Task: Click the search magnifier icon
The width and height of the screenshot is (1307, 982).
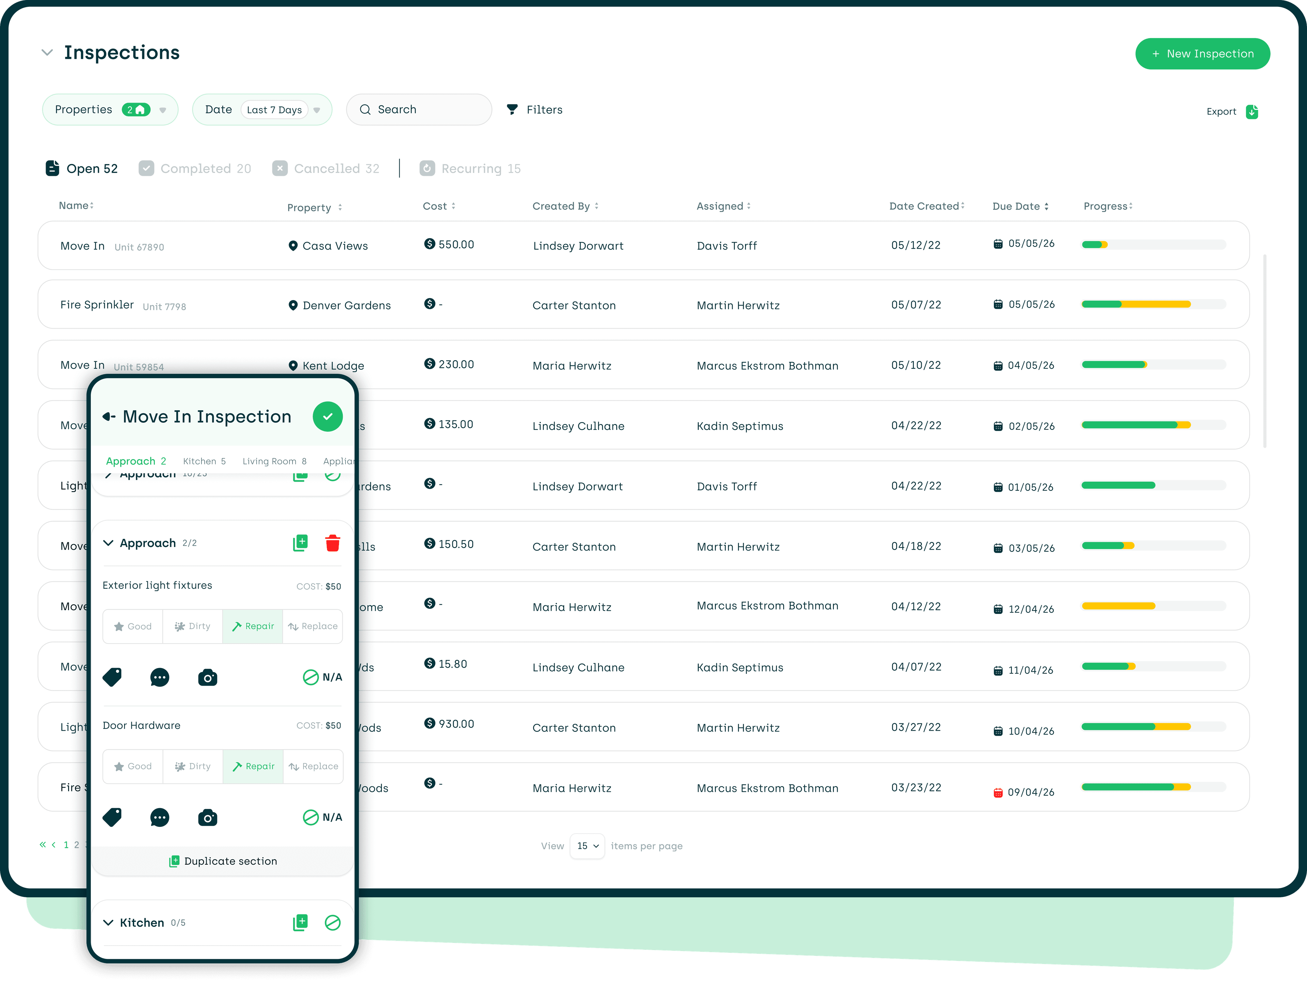Action: 365,109
